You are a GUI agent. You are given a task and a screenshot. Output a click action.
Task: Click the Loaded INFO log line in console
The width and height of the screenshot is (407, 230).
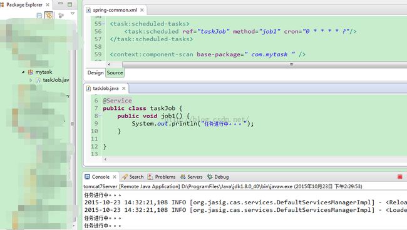[x=245, y=210]
